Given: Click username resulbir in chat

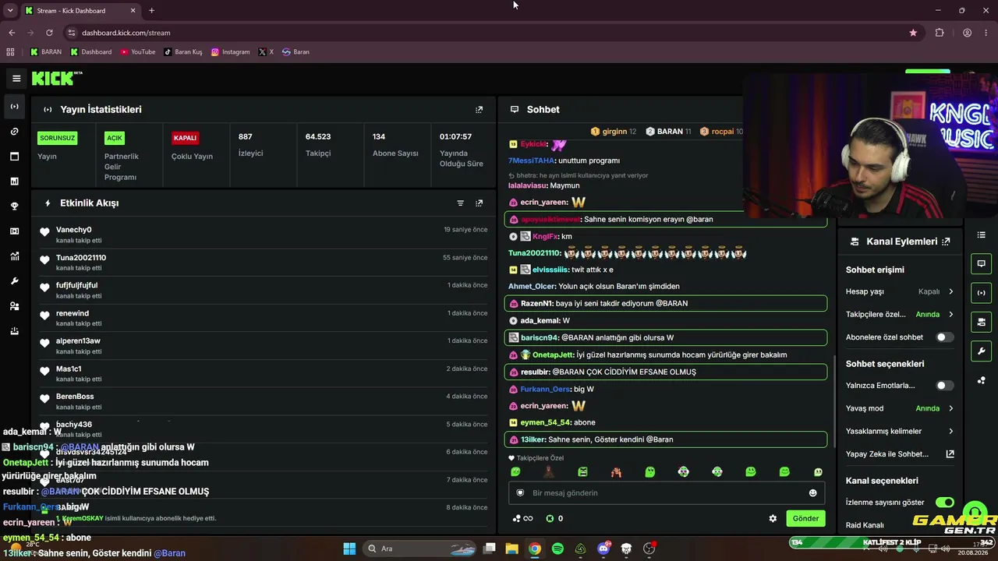Looking at the screenshot, I should click(x=535, y=372).
